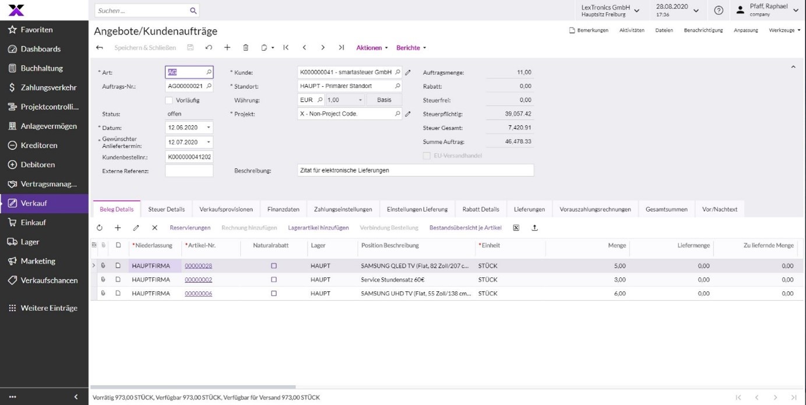Toggle Naturalrabatt for item 00000028
Screen dimensions: 806x405
[274, 266]
